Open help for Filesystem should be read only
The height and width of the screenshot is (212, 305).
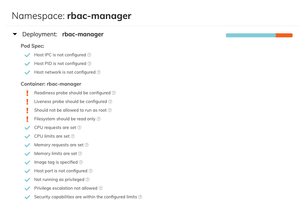coord(98,119)
